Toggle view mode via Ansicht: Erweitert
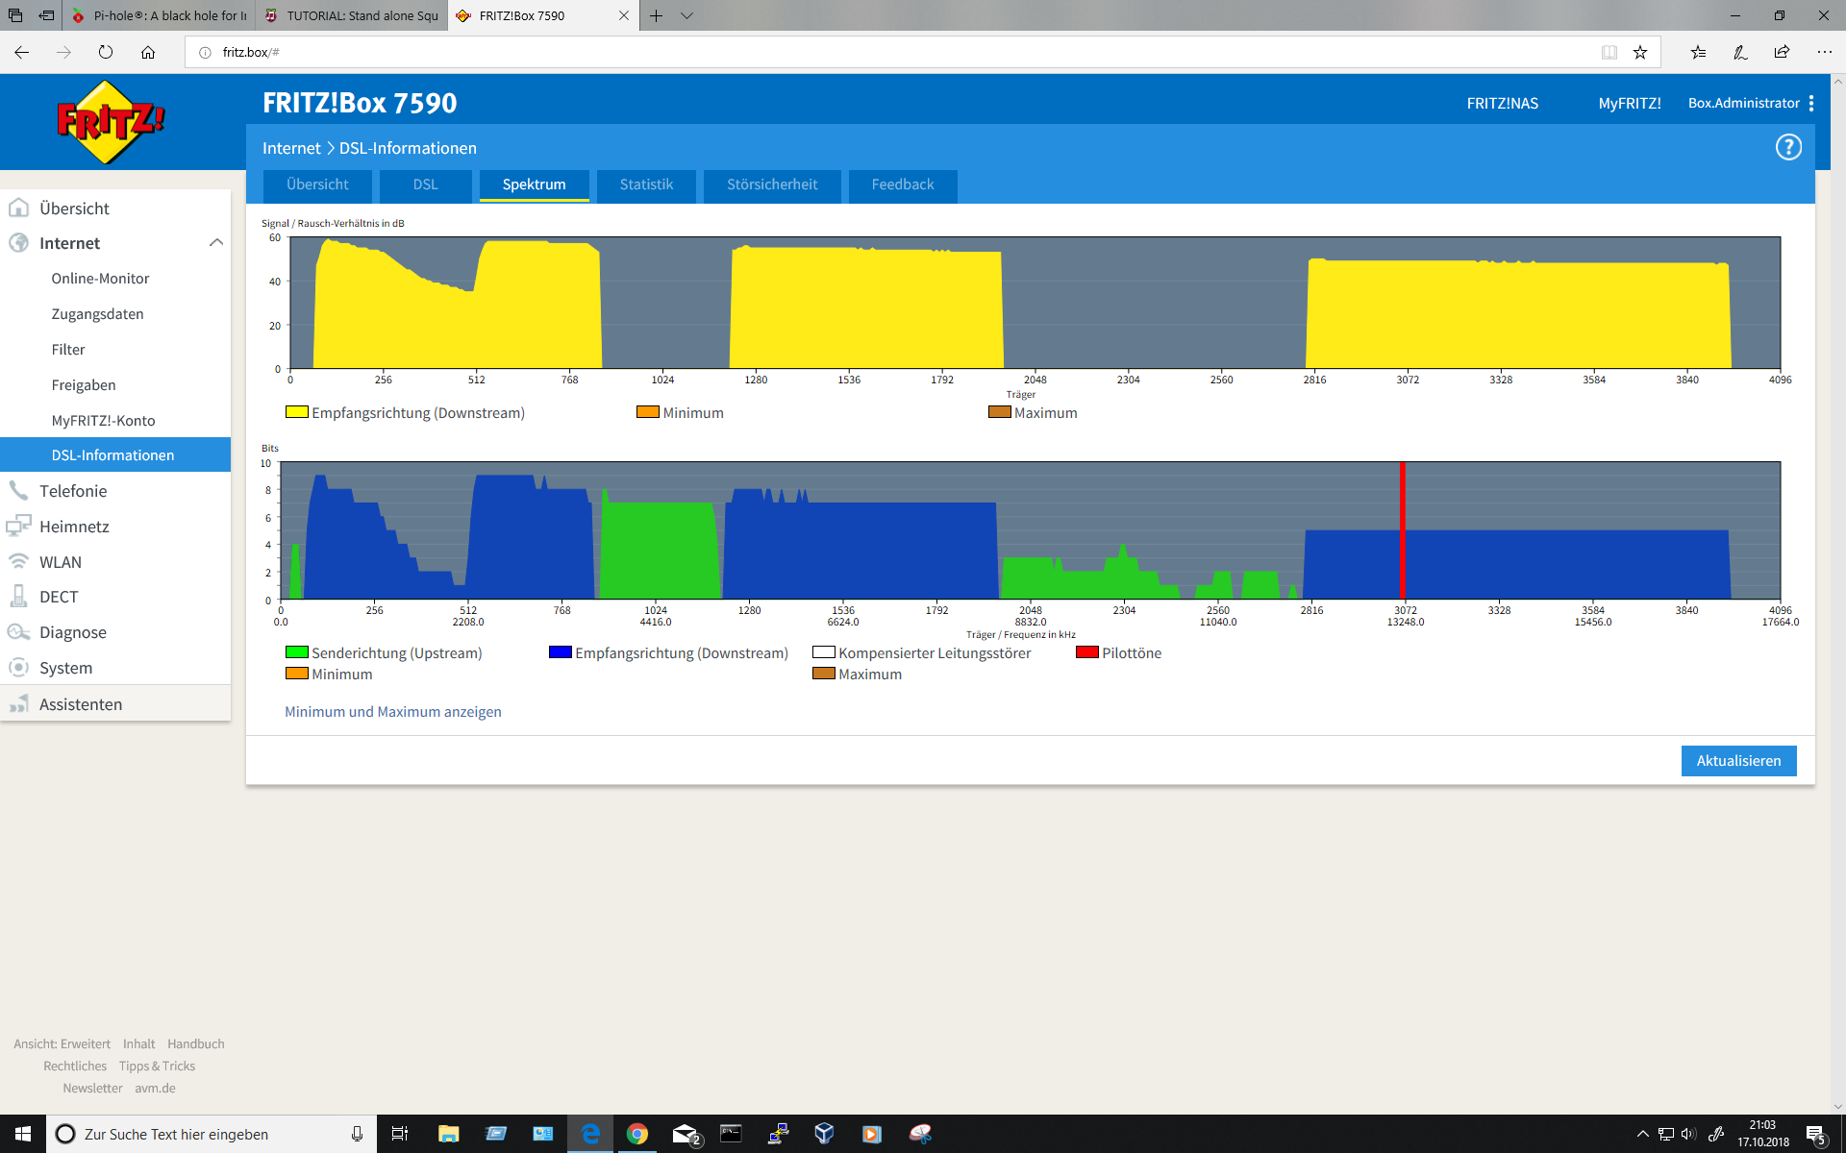Image resolution: width=1846 pixels, height=1153 pixels. pyautogui.click(x=62, y=1043)
